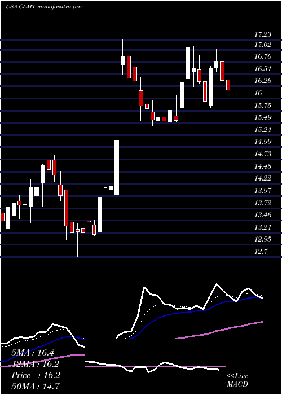
Task: Click the '<<Live MACD' label
Action: (237, 380)
